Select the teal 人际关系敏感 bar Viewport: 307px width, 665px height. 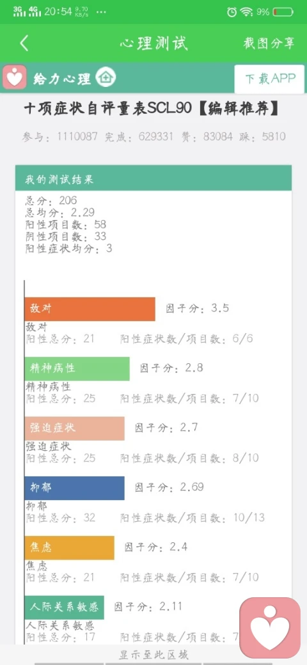65,607
